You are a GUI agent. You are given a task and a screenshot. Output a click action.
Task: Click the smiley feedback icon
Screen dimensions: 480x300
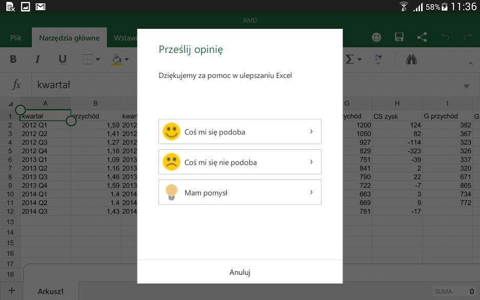pos(376,37)
